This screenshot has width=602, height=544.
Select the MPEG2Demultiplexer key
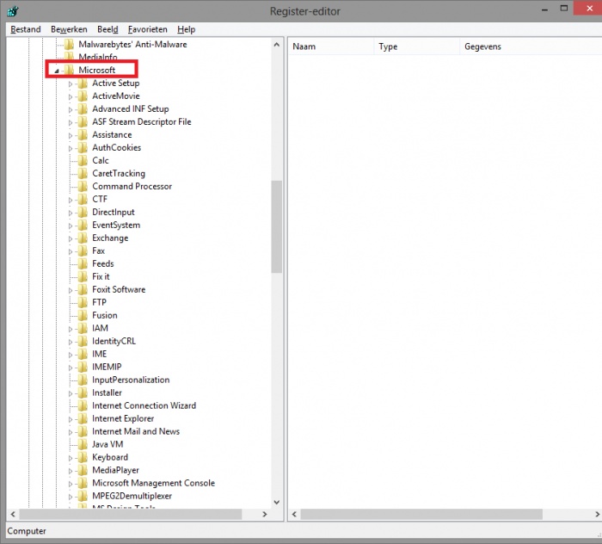pyautogui.click(x=132, y=496)
